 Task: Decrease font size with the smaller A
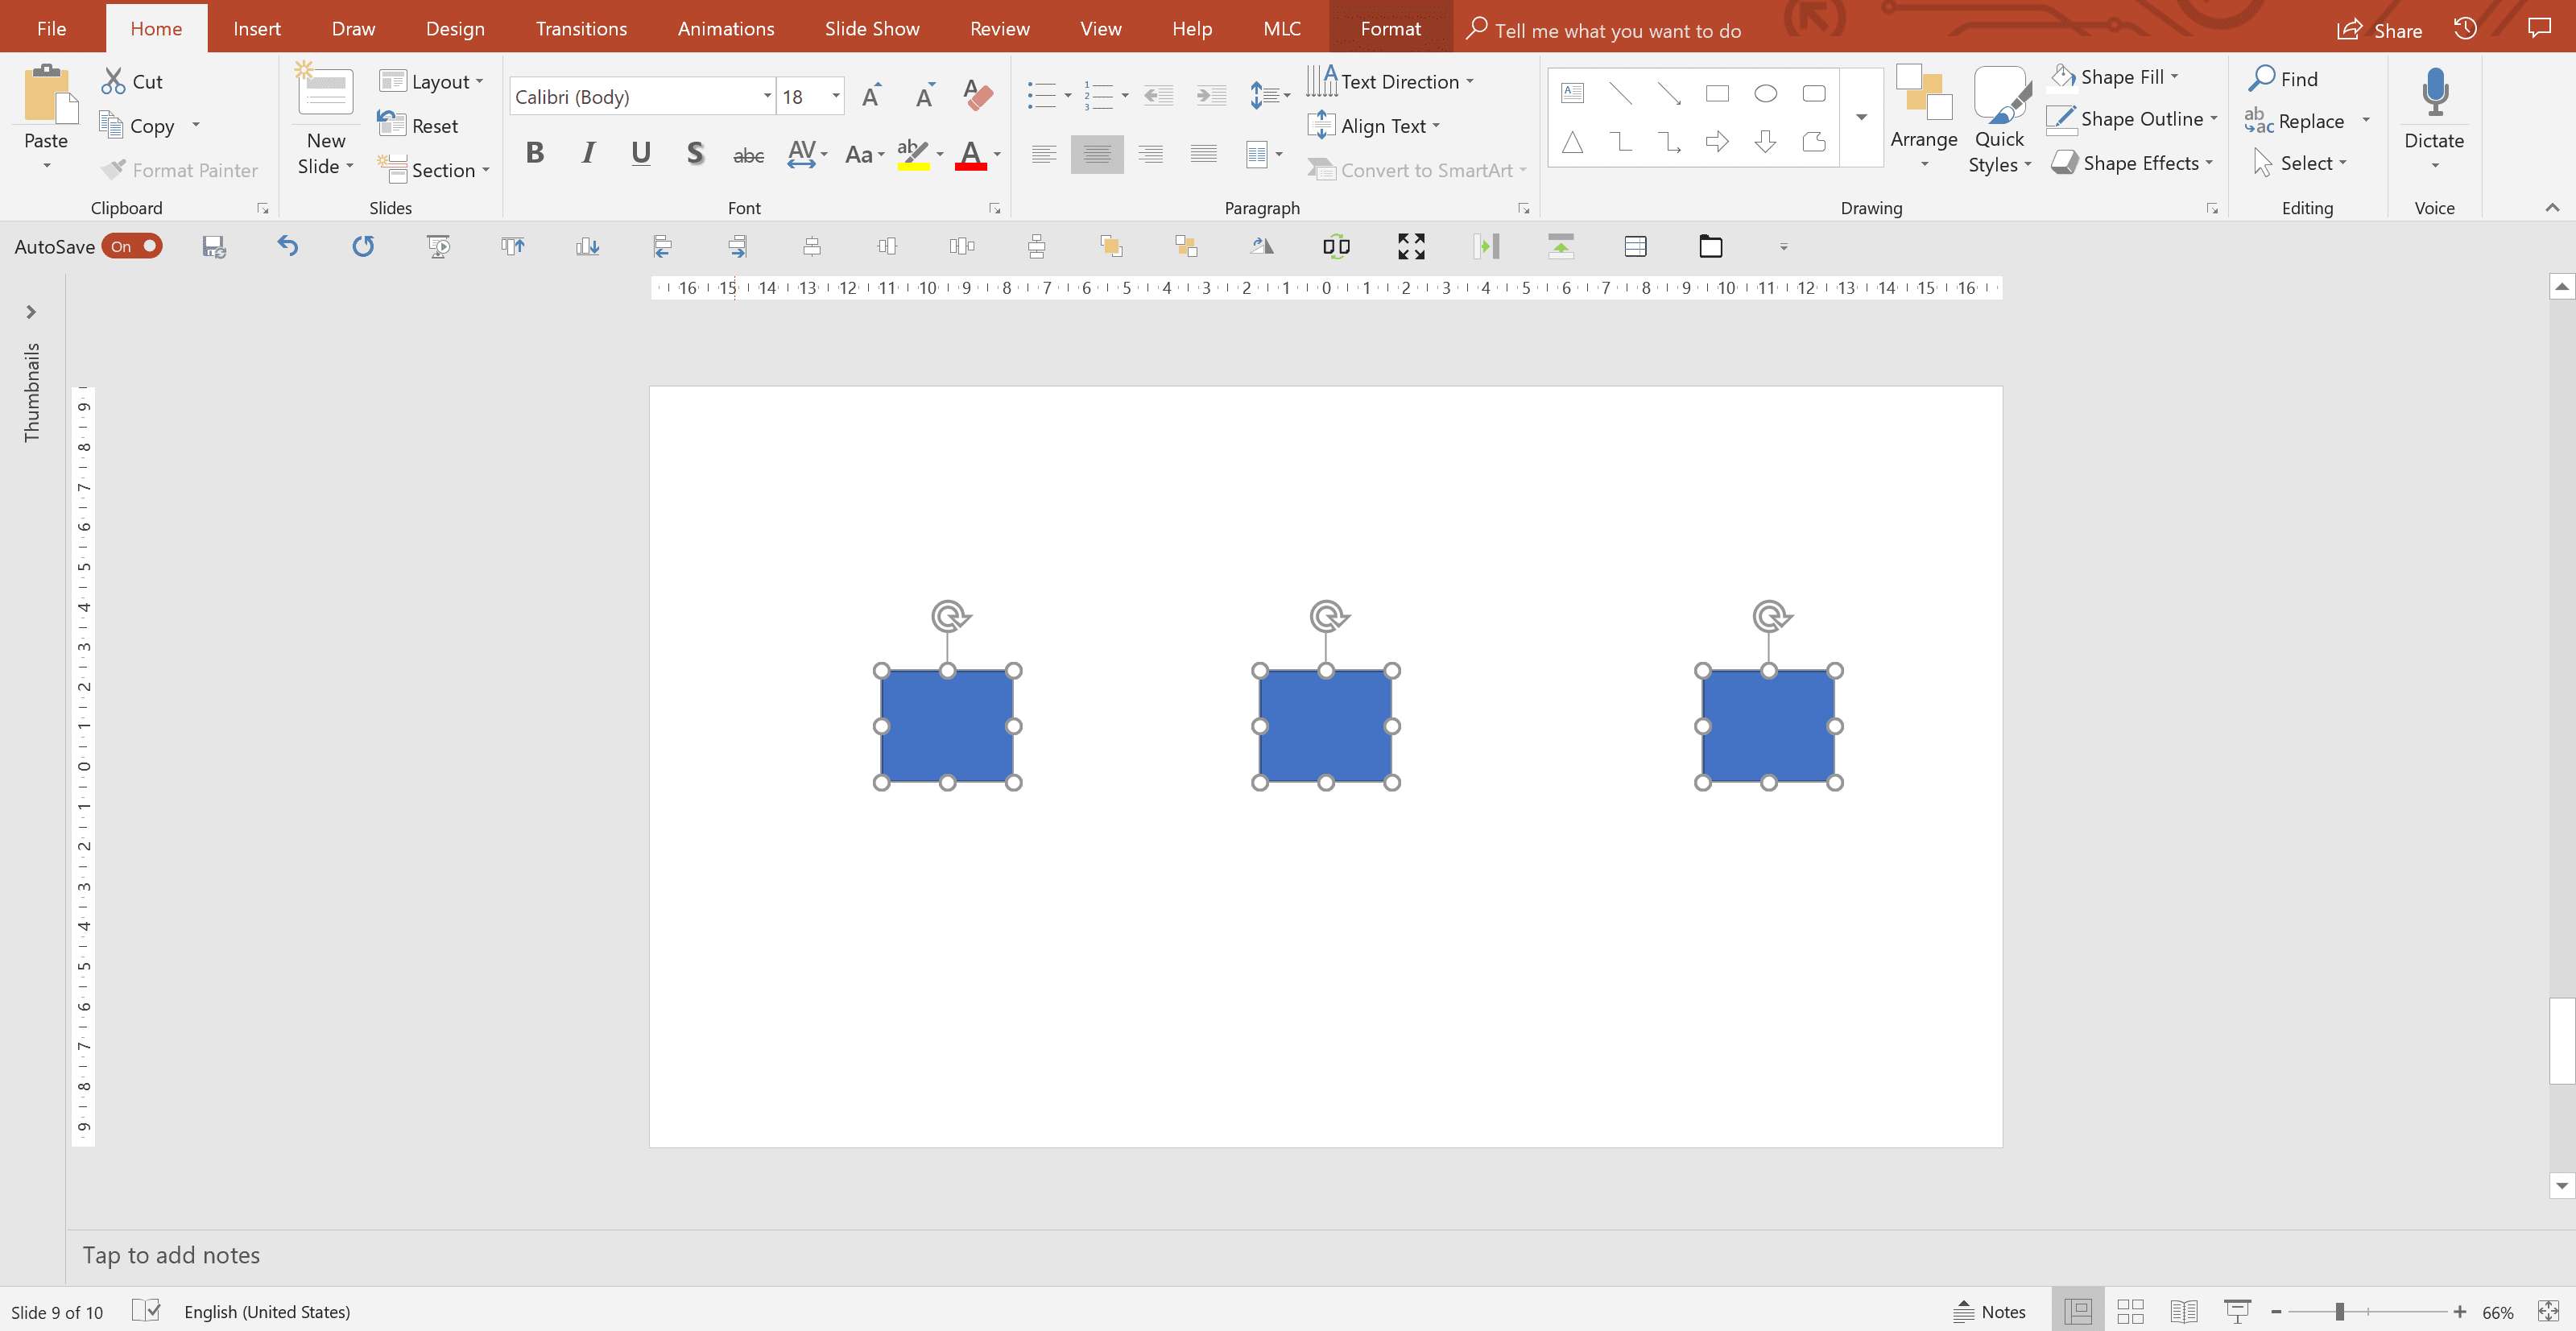click(925, 96)
